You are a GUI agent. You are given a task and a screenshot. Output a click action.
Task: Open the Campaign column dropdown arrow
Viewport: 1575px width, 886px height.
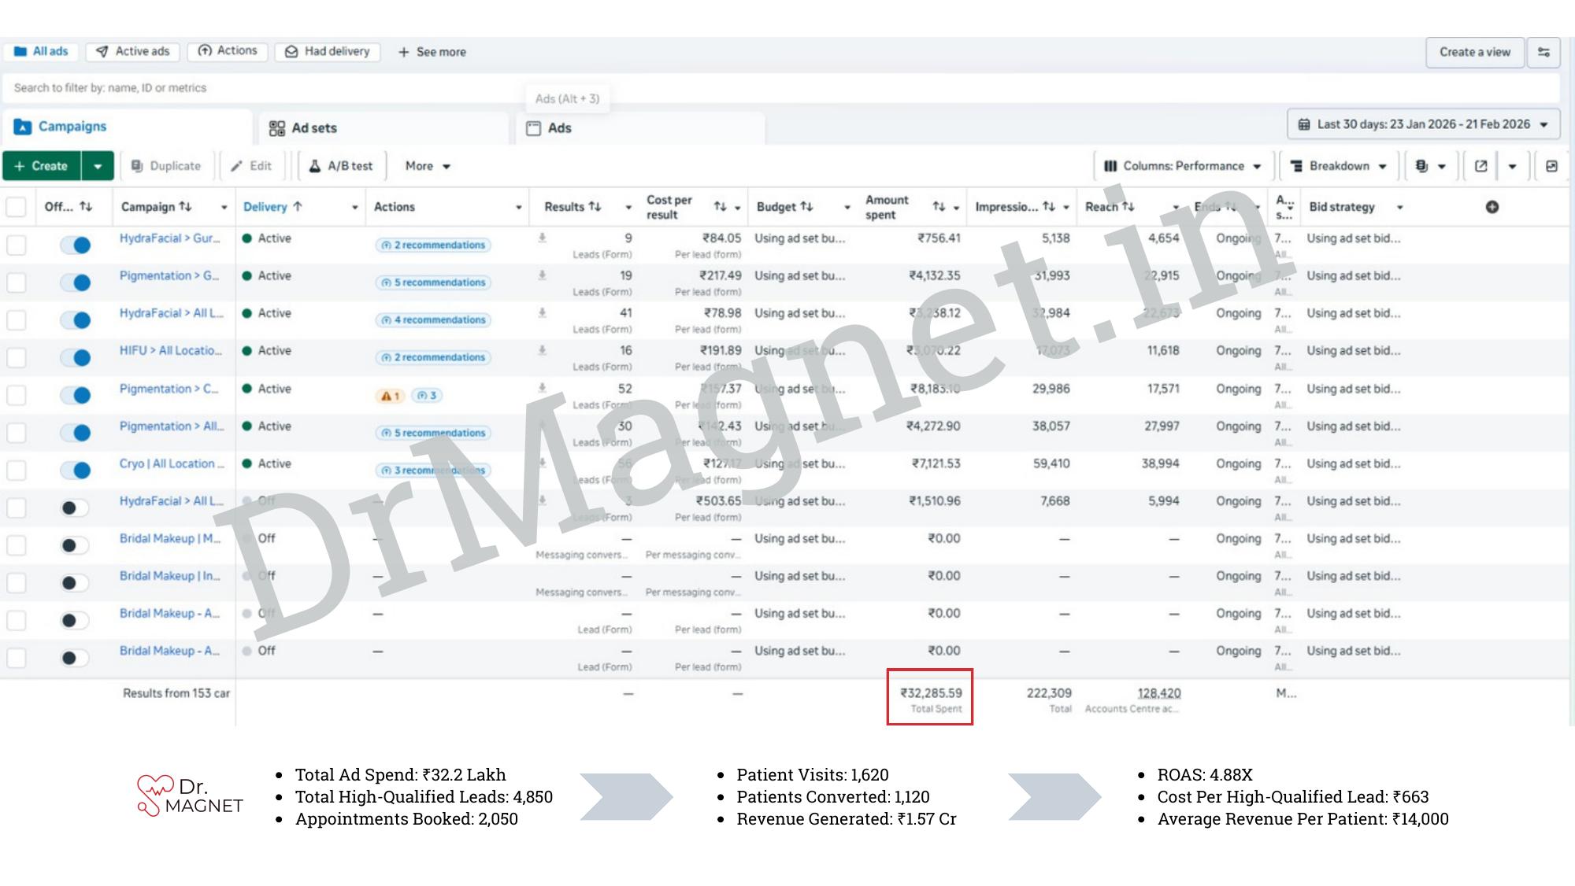pos(224,207)
